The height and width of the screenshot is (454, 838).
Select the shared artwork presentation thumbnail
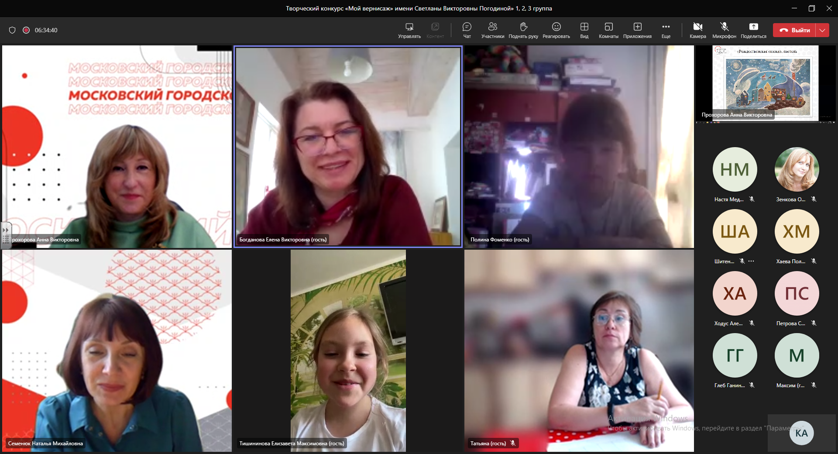click(x=766, y=83)
